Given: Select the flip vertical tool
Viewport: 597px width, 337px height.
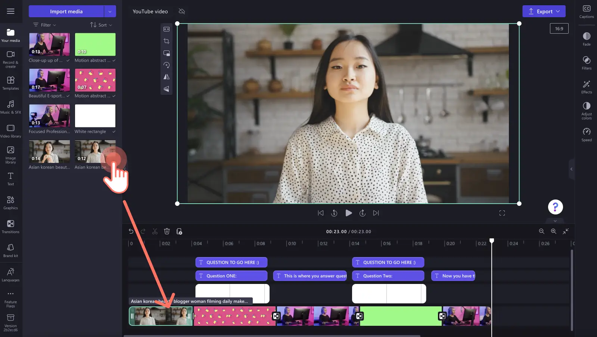Looking at the screenshot, I should [167, 89].
